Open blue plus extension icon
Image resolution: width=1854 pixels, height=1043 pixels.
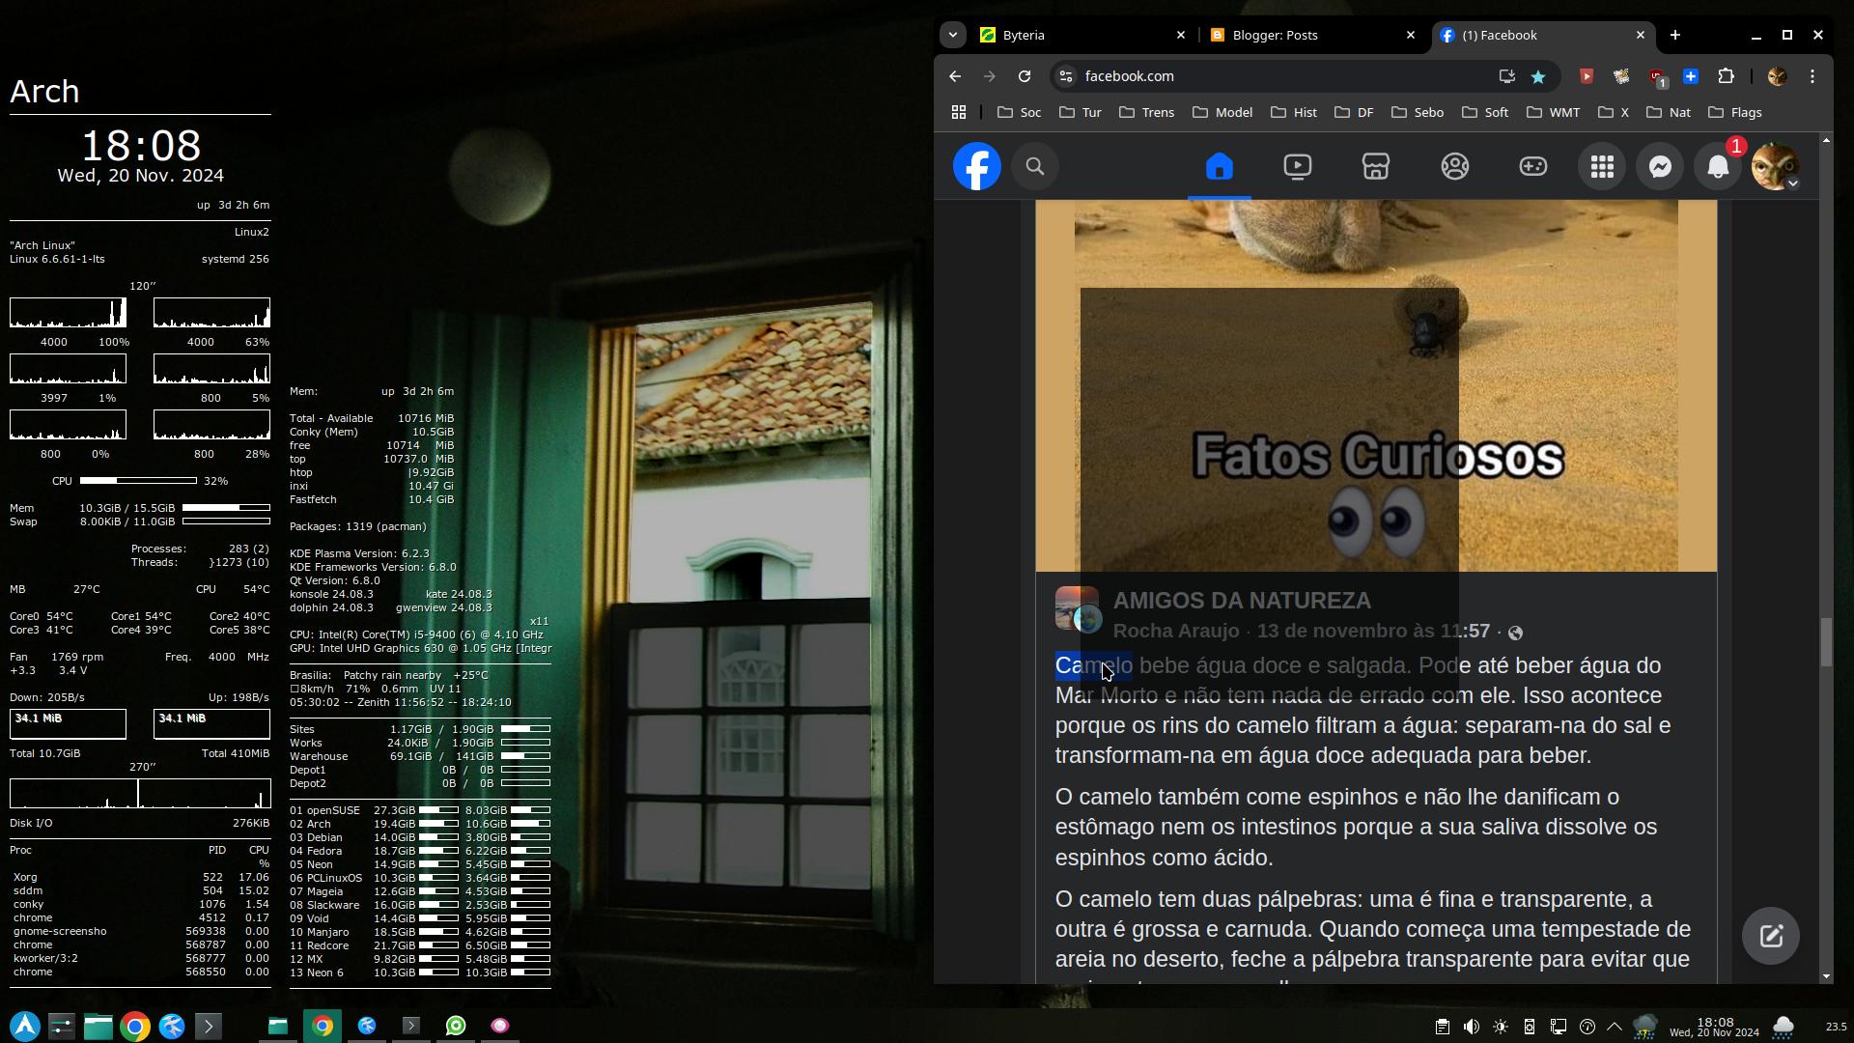(x=1691, y=76)
